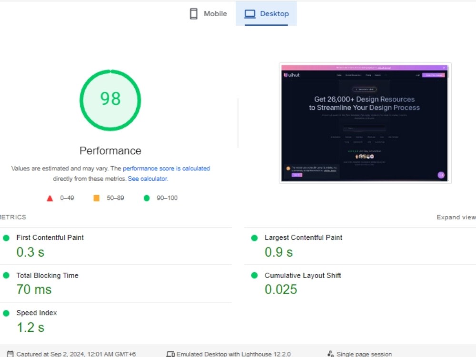Click the green dot beside Speed Index

pos(6,313)
